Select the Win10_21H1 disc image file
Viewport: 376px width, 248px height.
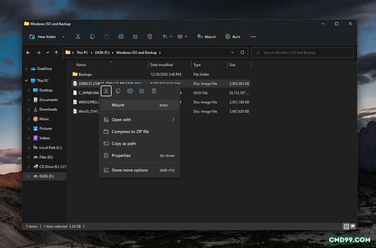[86, 112]
